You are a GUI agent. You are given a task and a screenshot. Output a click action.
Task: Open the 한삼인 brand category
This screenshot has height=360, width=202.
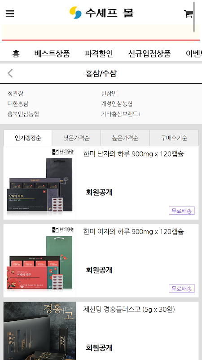[x=109, y=94]
